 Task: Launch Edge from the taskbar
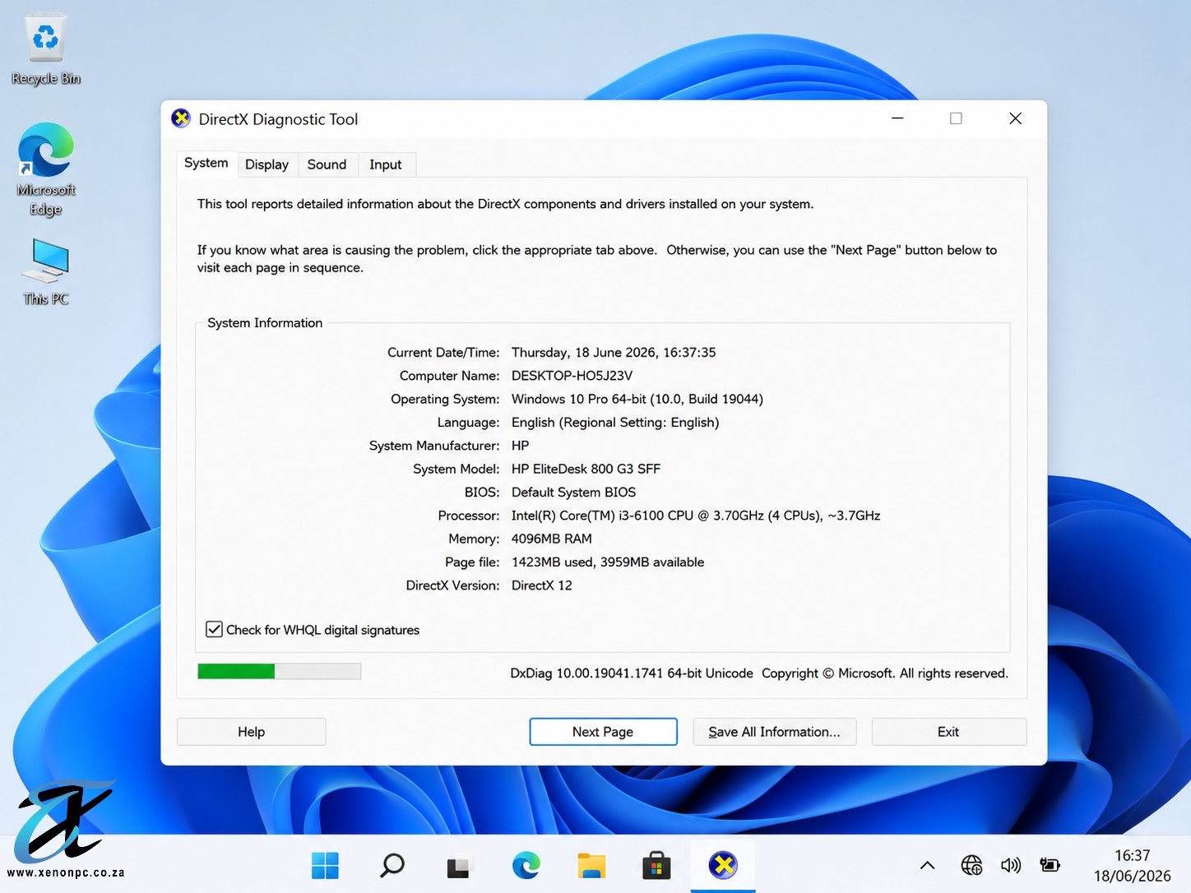[x=526, y=865]
